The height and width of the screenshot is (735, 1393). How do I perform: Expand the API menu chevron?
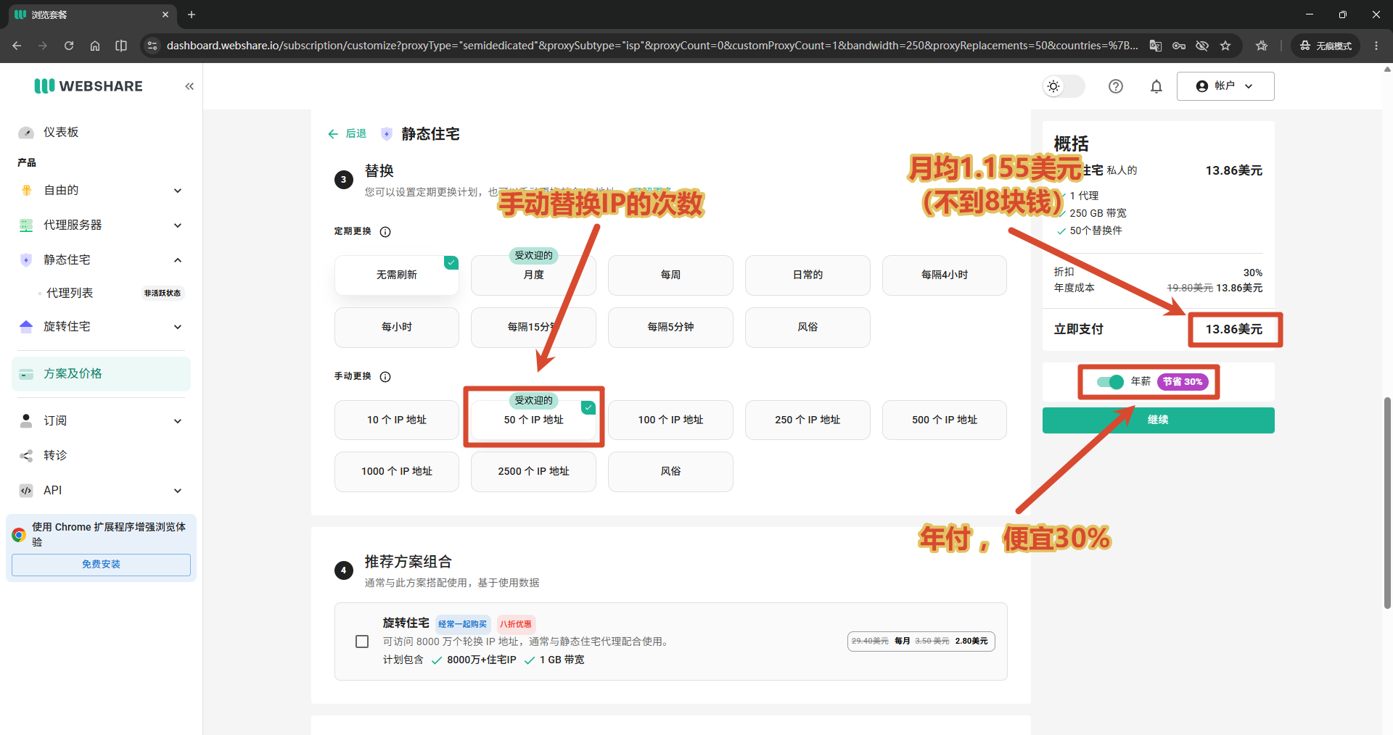(x=178, y=491)
